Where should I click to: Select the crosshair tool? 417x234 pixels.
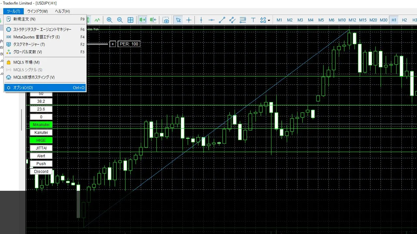coord(189,20)
